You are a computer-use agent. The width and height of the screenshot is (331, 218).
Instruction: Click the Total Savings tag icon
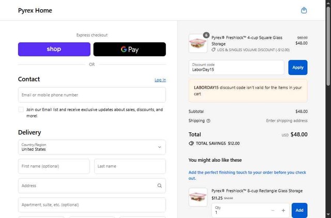coord(191,144)
